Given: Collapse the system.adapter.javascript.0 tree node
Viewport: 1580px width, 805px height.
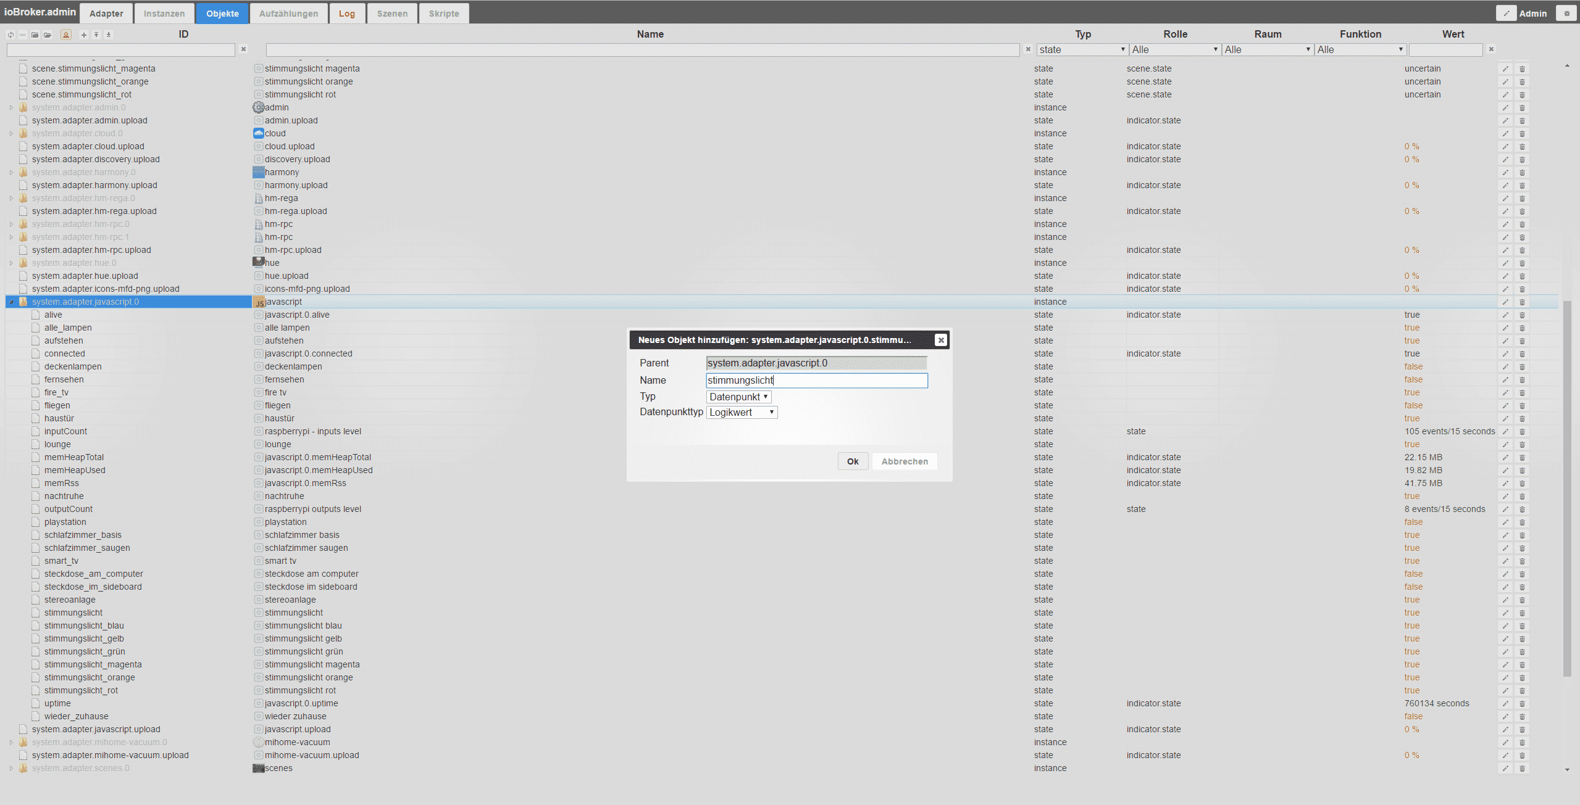Looking at the screenshot, I should [11, 302].
